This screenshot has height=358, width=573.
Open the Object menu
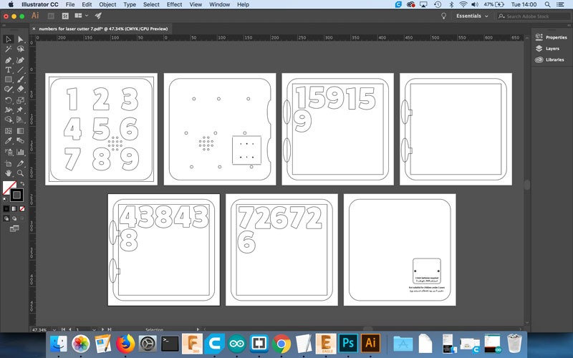click(107, 4)
